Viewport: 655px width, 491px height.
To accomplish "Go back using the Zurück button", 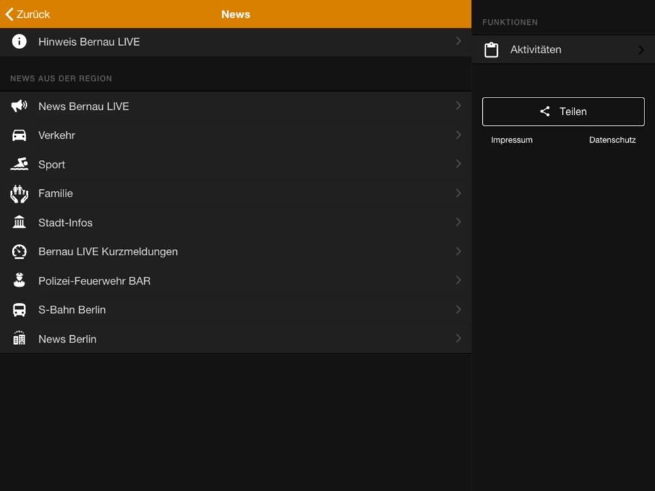I will (x=28, y=14).
